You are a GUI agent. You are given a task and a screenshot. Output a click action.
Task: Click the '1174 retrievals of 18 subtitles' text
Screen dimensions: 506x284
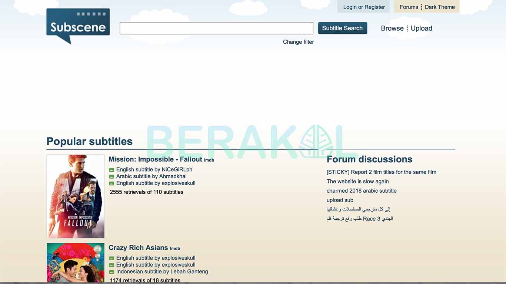[145, 280]
